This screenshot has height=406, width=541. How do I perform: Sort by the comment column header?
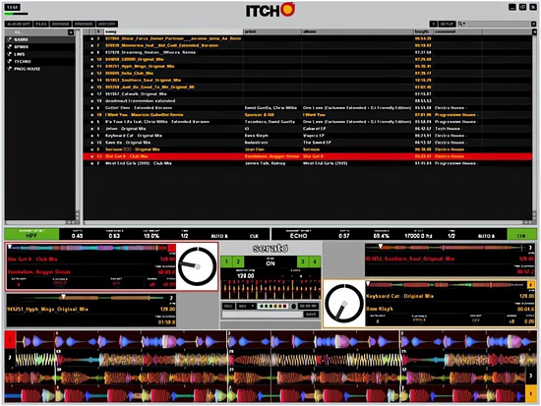(x=457, y=31)
